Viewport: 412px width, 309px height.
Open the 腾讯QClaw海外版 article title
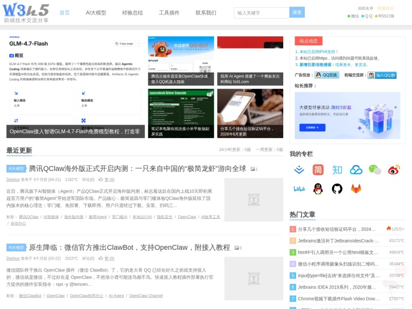pyautogui.click(x=138, y=169)
